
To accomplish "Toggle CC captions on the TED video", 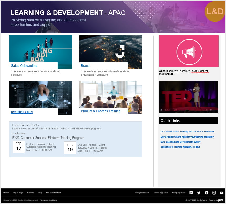I will 211,110.
